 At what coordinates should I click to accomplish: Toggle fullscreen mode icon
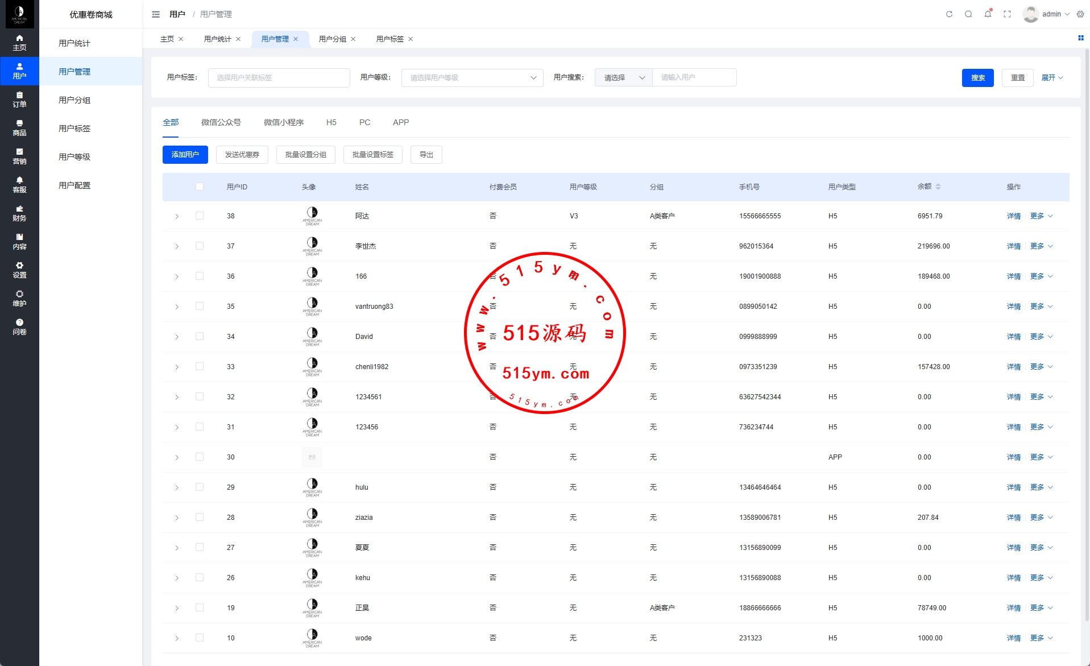pyautogui.click(x=1007, y=14)
